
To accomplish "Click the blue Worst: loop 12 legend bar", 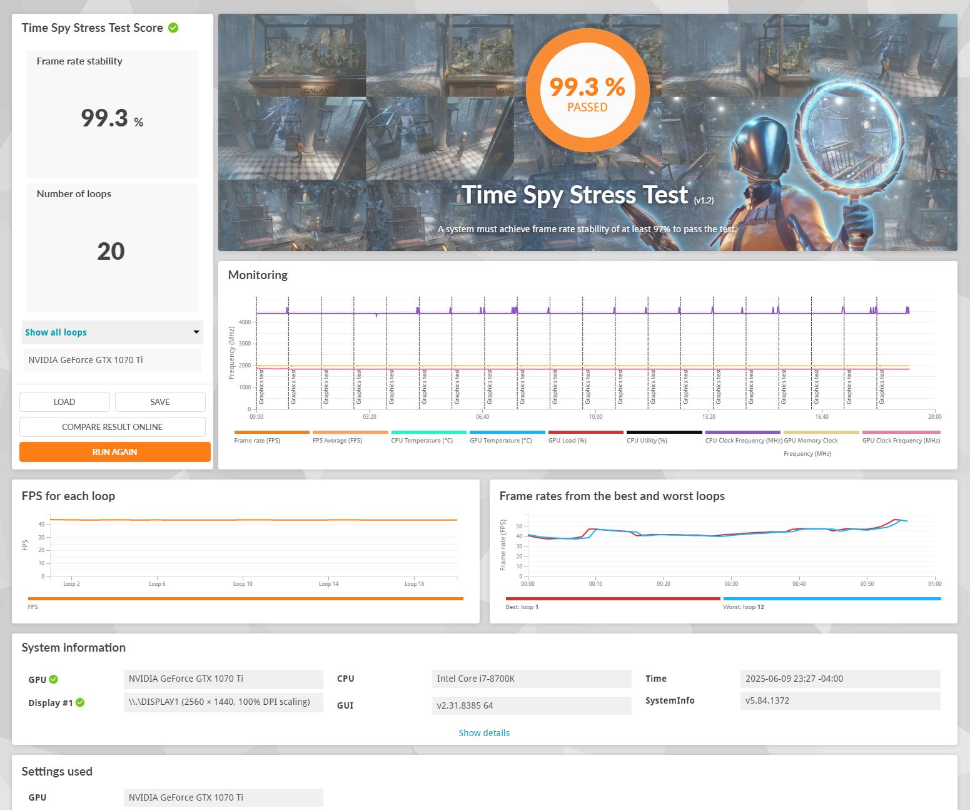I will [831, 599].
